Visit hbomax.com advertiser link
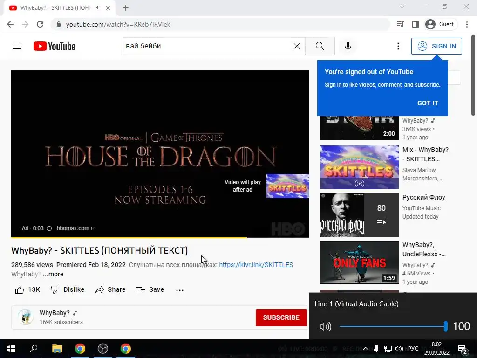Image resolution: width=477 pixels, height=358 pixels. coord(76,228)
